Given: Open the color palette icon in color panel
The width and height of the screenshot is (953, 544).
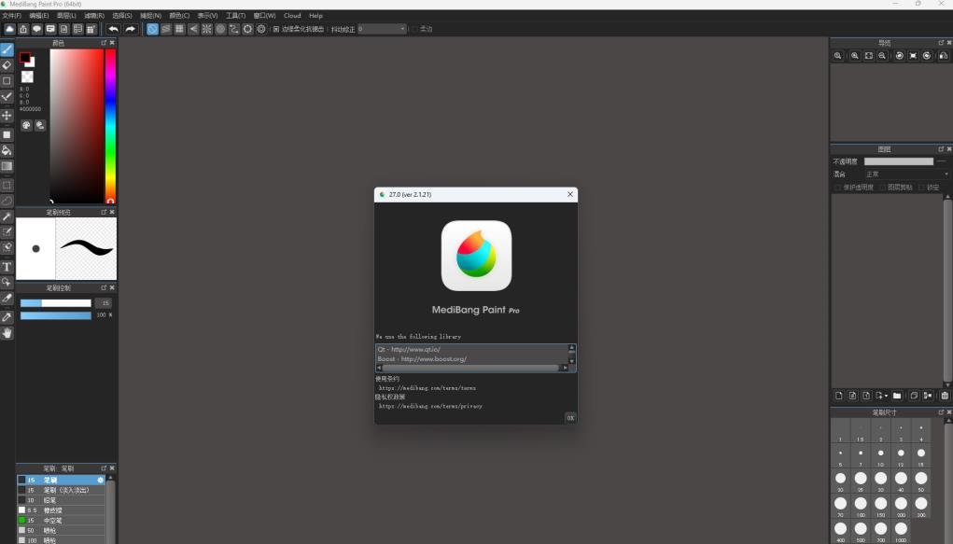Looking at the screenshot, I should click(26, 125).
